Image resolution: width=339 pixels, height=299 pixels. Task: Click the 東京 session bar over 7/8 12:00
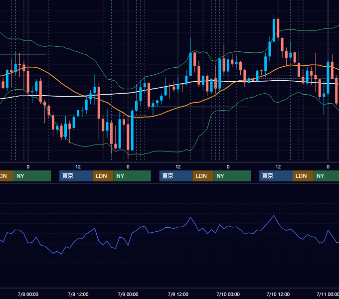(x=76, y=176)
